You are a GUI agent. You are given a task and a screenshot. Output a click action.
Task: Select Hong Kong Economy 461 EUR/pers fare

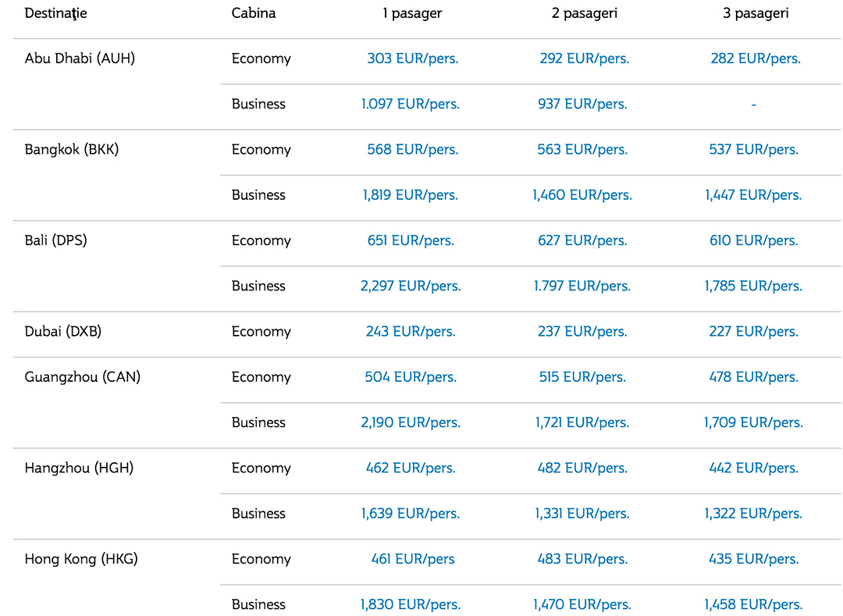[x=412, y=560]
